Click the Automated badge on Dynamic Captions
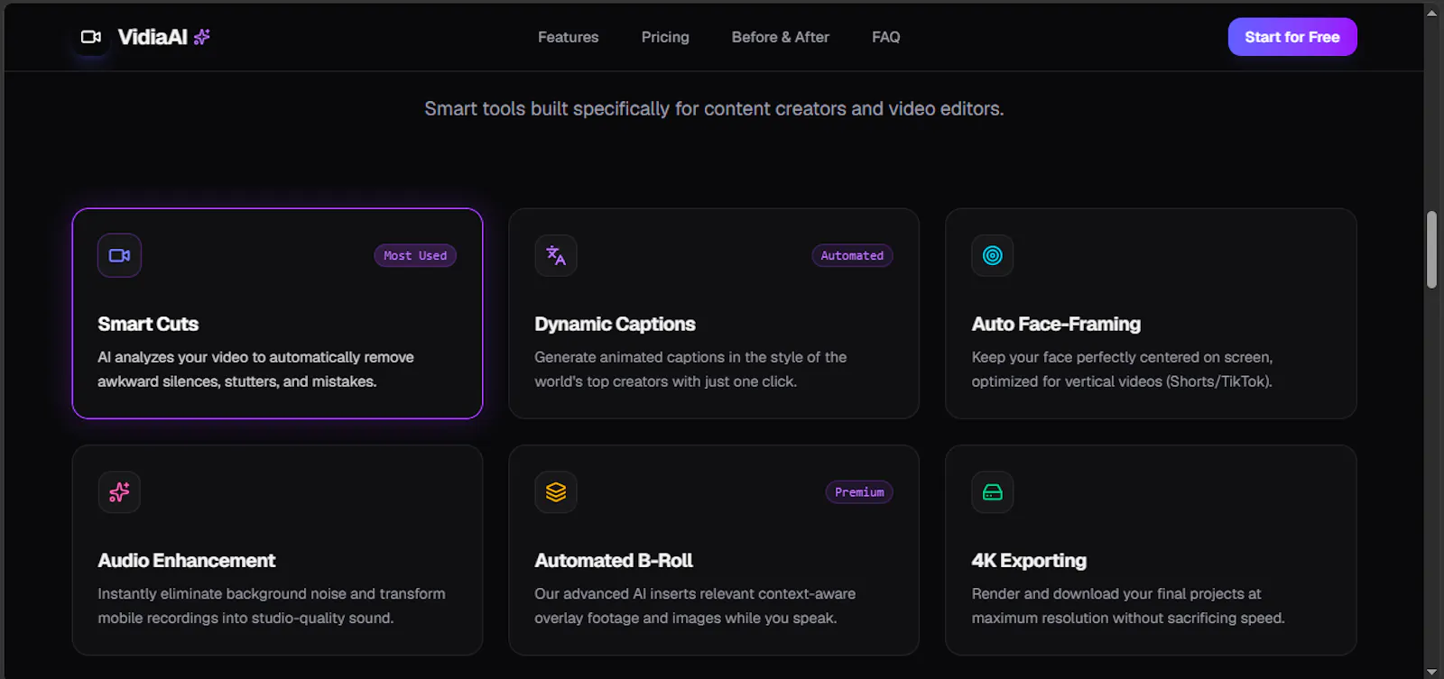This screenshot has height=679, width=1444. tap(852, 256)
